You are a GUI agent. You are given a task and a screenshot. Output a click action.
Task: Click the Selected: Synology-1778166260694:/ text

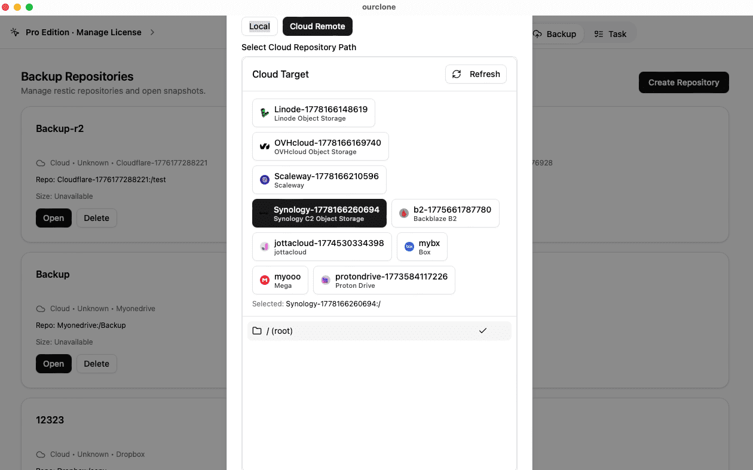(x=316, y=304)
